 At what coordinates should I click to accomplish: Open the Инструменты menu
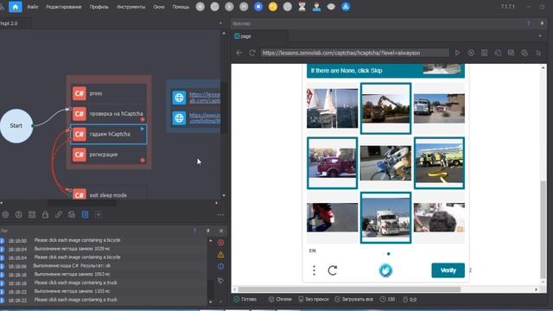(x=130, y=7)
